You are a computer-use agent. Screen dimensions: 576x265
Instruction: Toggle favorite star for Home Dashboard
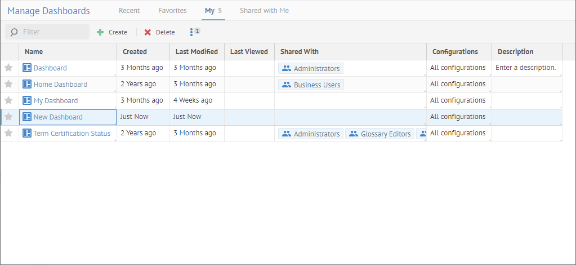click(x=8, y=84)
